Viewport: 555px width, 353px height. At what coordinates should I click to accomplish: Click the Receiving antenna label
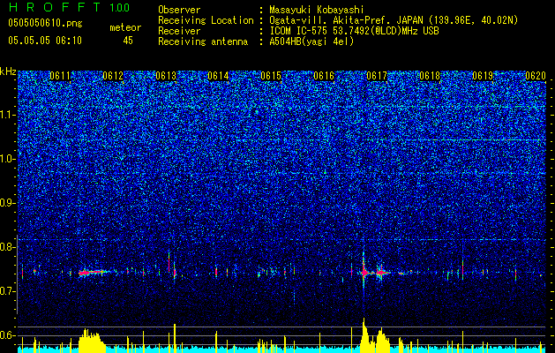203,41
